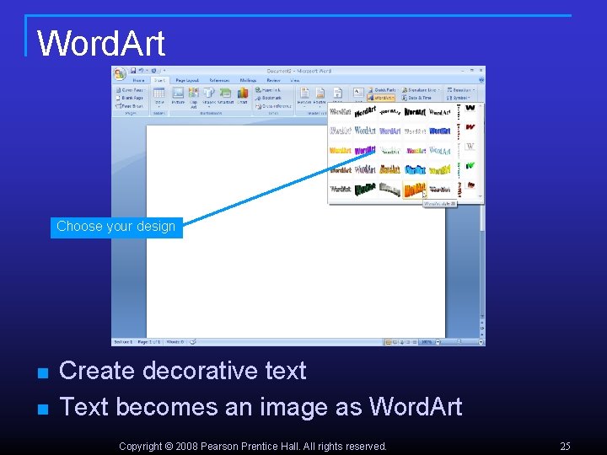
Task: Open the Equation dropdown
Action: point(460,90)
